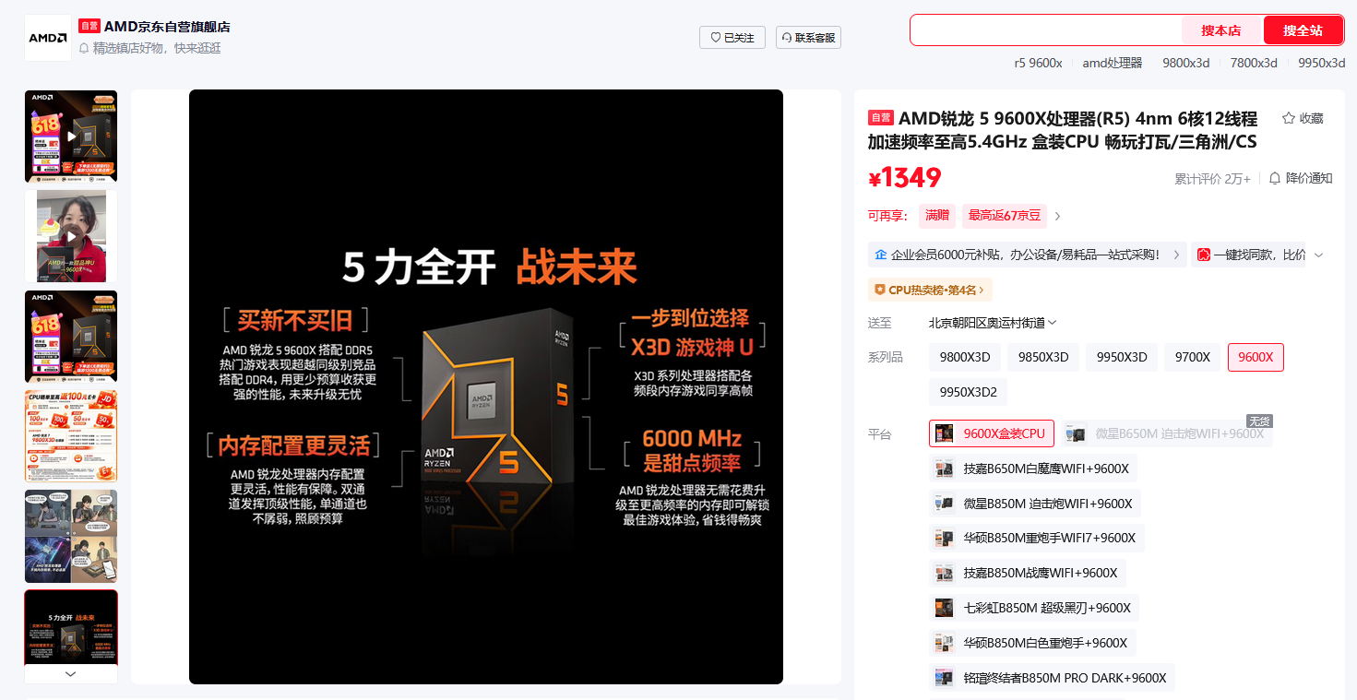Viewport: 1357px width, 700px height.
Task: Click into the search input field
Action: 1046,30
